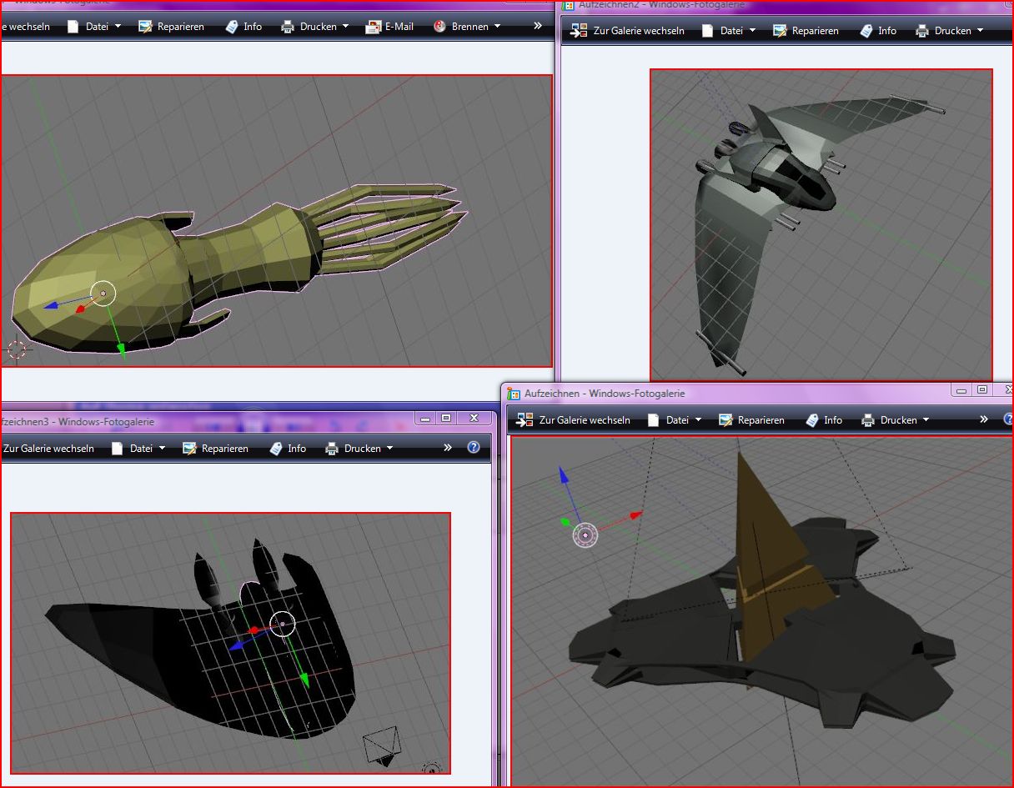Click the help icon in Aufzeichnen3 window
This screenshot has width=1014, height=788.
[x=474, y=447]
